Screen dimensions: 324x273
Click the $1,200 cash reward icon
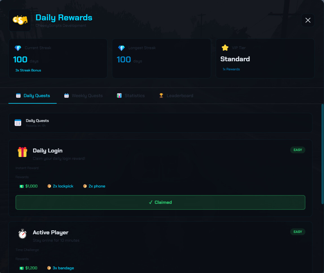21,268
